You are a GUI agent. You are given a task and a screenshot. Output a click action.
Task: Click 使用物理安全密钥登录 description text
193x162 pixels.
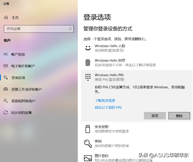point(112,131)
